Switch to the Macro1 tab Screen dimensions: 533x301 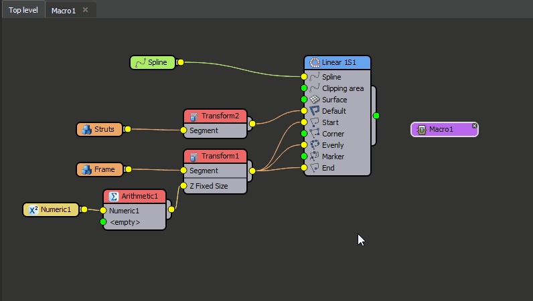(x=64, y=10)
